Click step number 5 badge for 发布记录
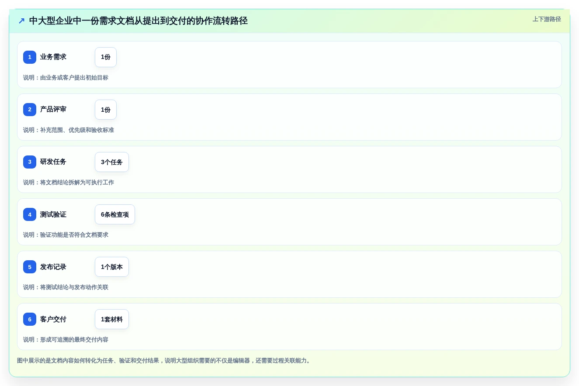The width and height of the screenshot is (579, 386). tap(30, 267)
